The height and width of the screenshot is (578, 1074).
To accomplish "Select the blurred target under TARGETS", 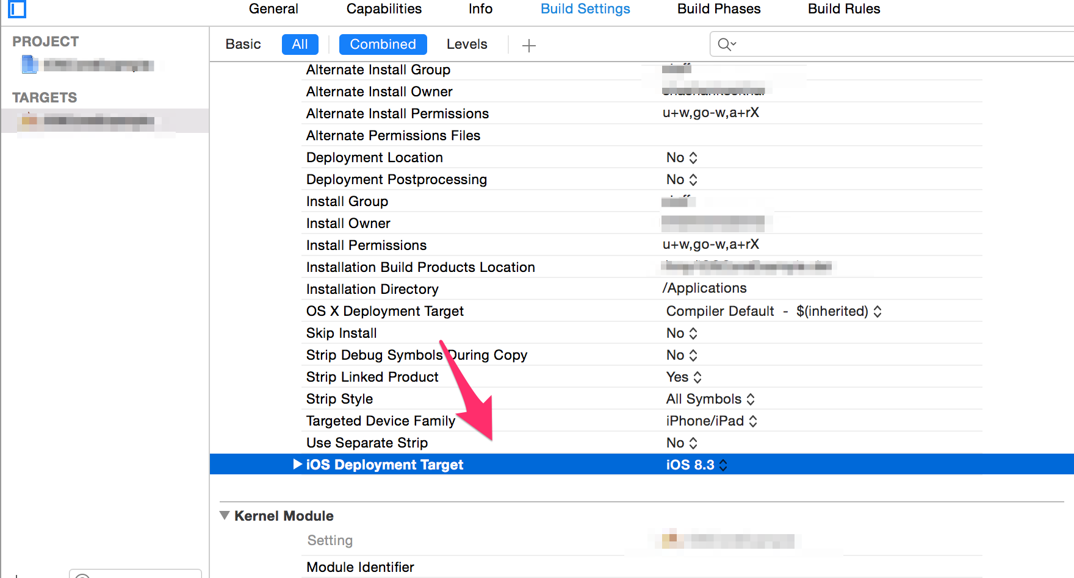I will click(x=105, y=121).
